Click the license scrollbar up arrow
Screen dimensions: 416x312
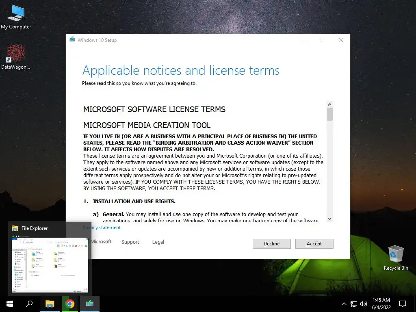coord(329,104)
